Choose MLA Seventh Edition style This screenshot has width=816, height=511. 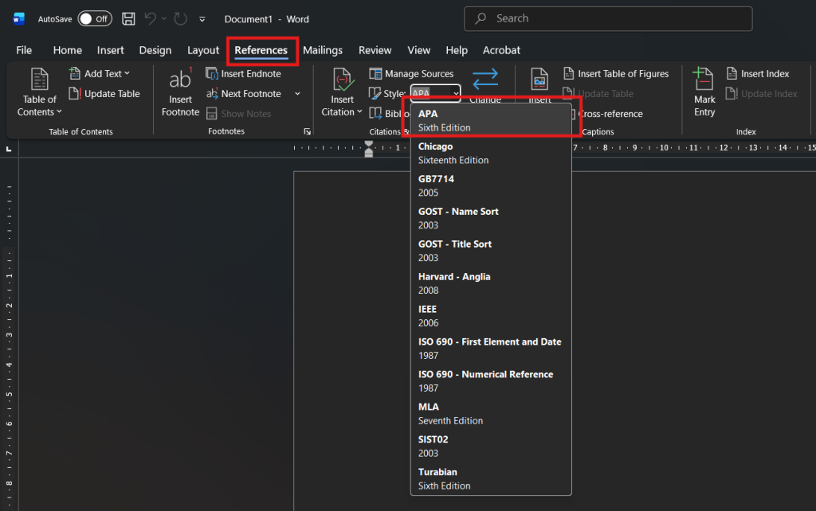coord(491,414)
